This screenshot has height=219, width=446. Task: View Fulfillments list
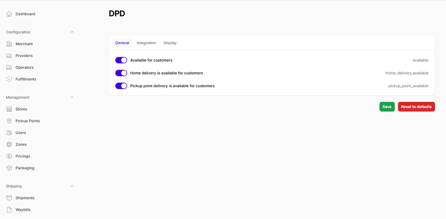26,79
